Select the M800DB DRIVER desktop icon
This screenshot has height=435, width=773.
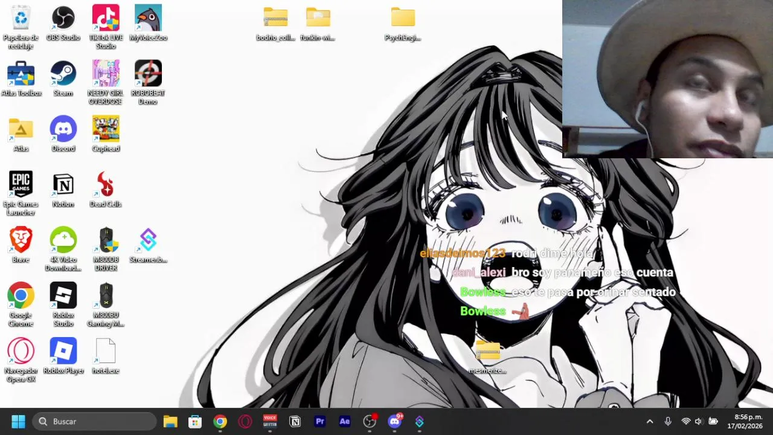106,250
